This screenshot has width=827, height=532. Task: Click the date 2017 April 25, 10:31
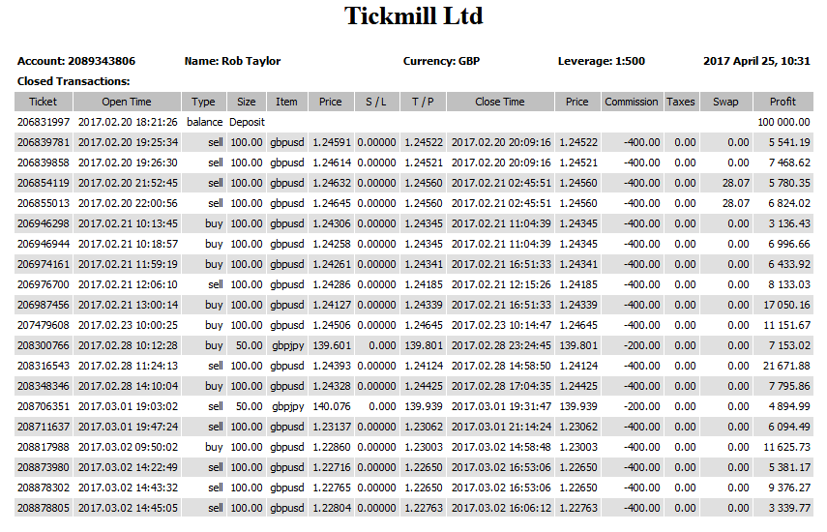[756, 61]
